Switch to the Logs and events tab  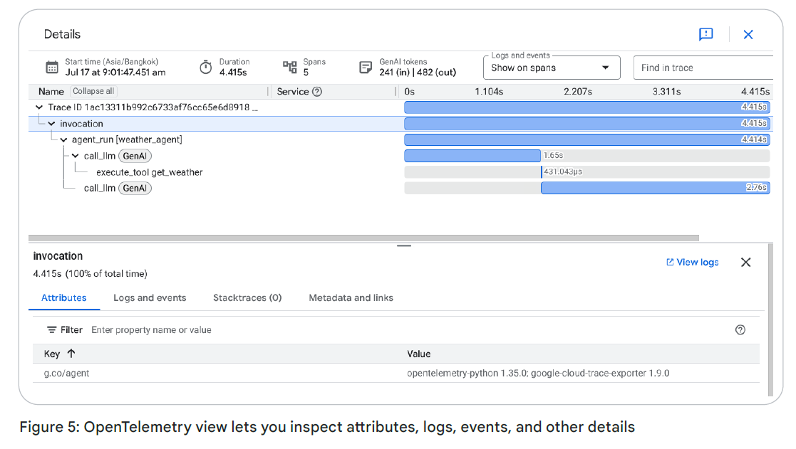150,298
